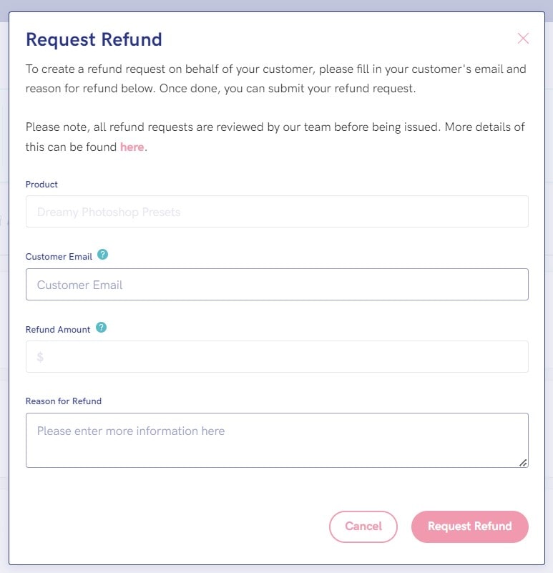Click the "To create a refund request" paragraph
553x573 pixels.
click(276, 79)
